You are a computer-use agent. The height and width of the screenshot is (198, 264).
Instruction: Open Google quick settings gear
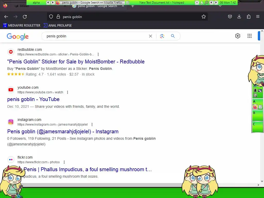237,36
